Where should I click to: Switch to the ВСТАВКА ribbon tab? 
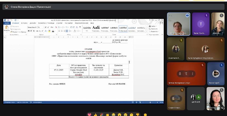point(24,23)
